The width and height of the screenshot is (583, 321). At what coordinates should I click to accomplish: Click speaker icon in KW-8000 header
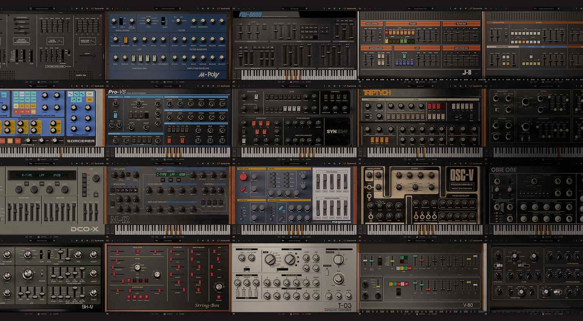[329, 8]
